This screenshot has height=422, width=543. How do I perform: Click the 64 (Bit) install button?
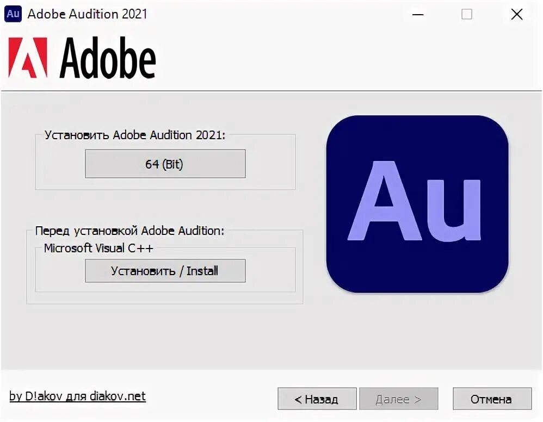point(165,164)
